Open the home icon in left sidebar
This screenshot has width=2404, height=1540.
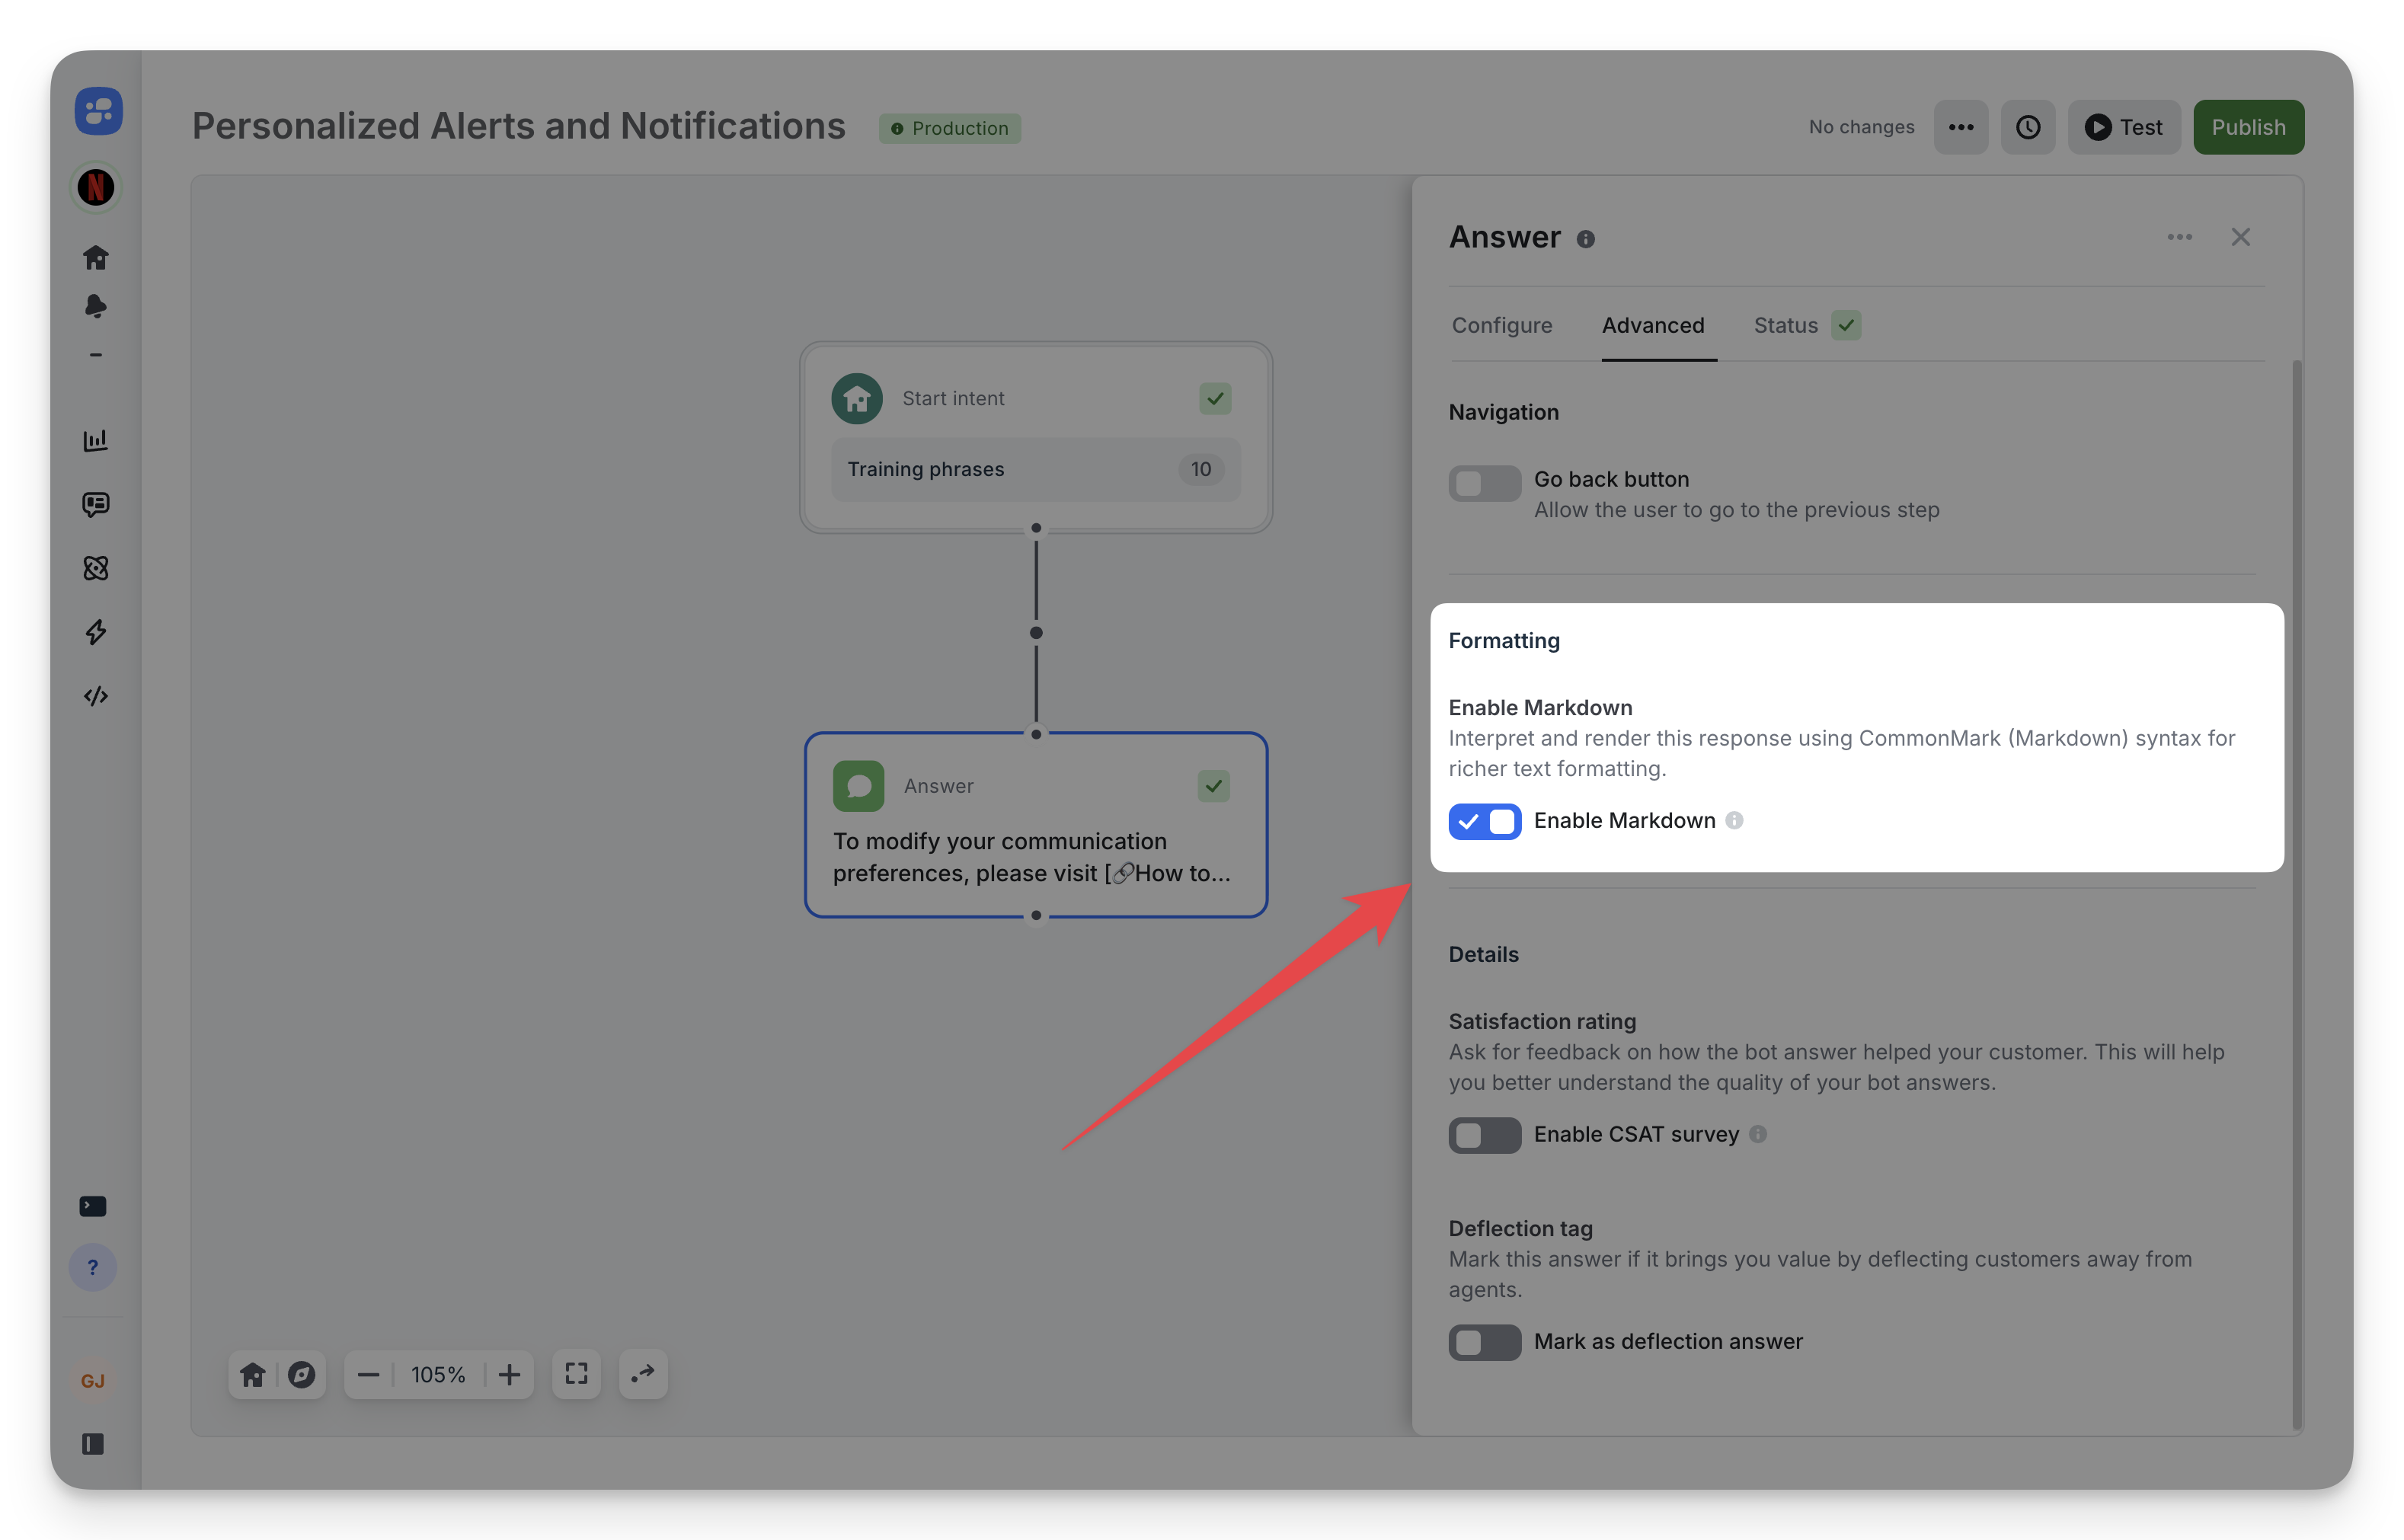coord(95,257)
